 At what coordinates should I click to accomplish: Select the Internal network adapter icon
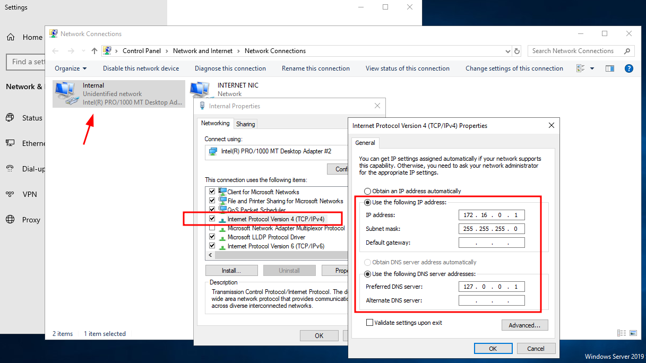coord(66,92)
